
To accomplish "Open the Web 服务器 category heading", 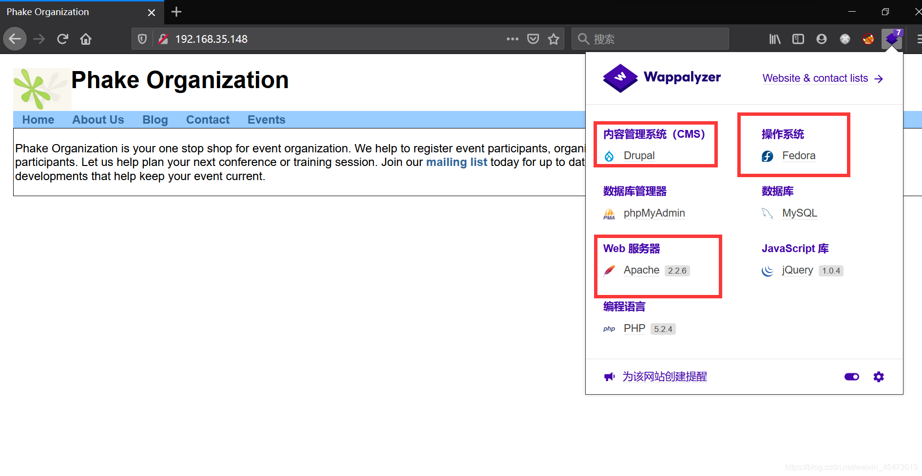I will tap(632, 249).
